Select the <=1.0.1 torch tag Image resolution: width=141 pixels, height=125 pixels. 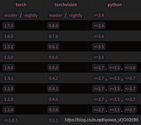pyautogui.click(x=11, y=120)
